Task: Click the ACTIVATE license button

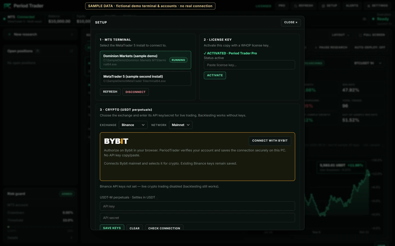Action: coord(215,75)
